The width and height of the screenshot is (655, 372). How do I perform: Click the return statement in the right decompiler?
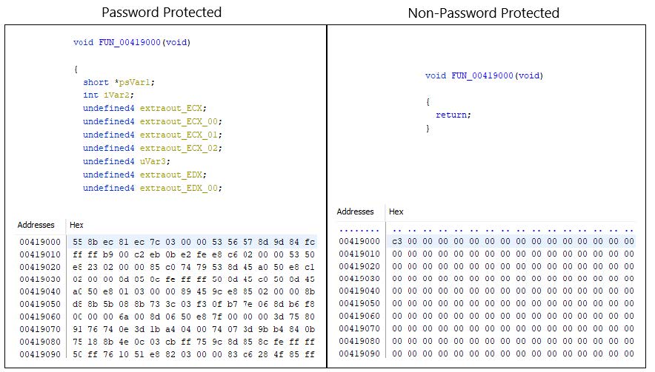click(453, 115)
